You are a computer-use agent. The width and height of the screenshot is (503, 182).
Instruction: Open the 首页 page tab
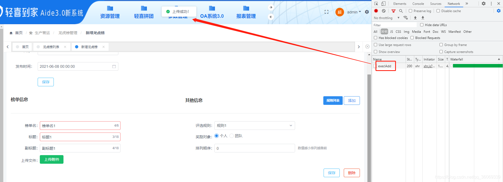(22, 47)
